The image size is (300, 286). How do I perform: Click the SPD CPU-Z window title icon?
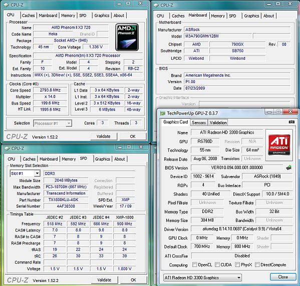coord(7,148)
